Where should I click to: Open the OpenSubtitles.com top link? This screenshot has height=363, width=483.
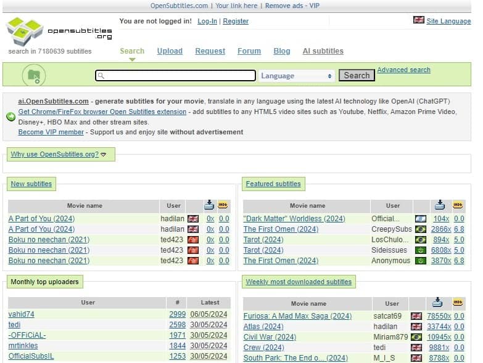click(x=179, y=6)
